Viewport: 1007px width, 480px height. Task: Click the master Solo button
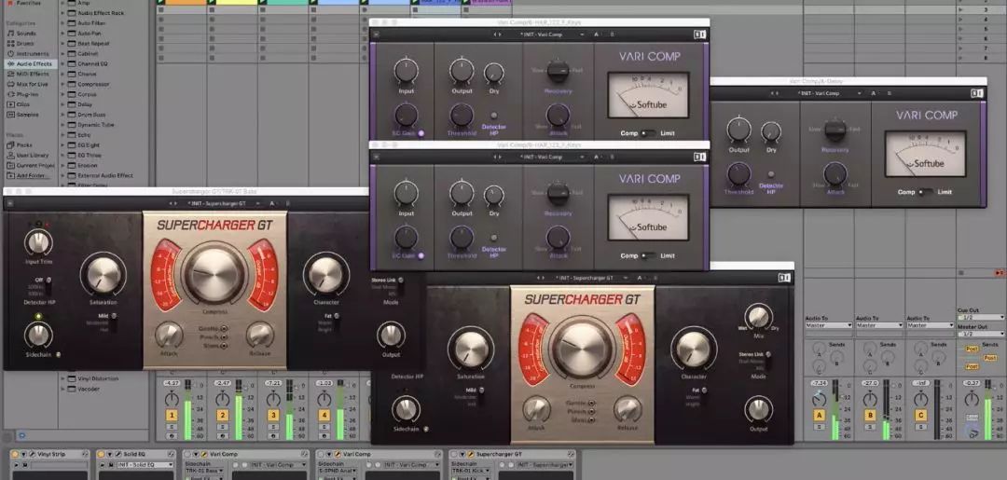coord(973,418)
